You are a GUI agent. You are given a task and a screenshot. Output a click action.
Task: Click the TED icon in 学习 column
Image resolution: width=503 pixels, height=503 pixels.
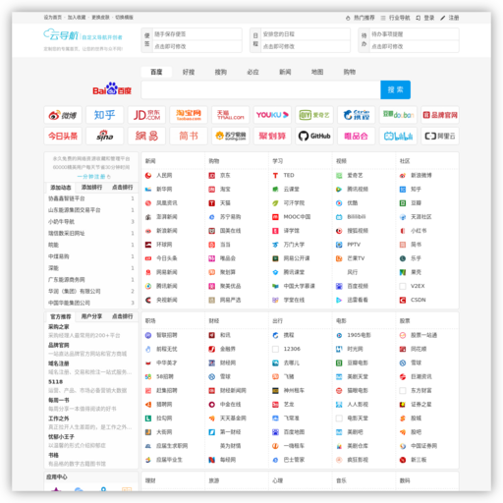[x=275, y=176]
